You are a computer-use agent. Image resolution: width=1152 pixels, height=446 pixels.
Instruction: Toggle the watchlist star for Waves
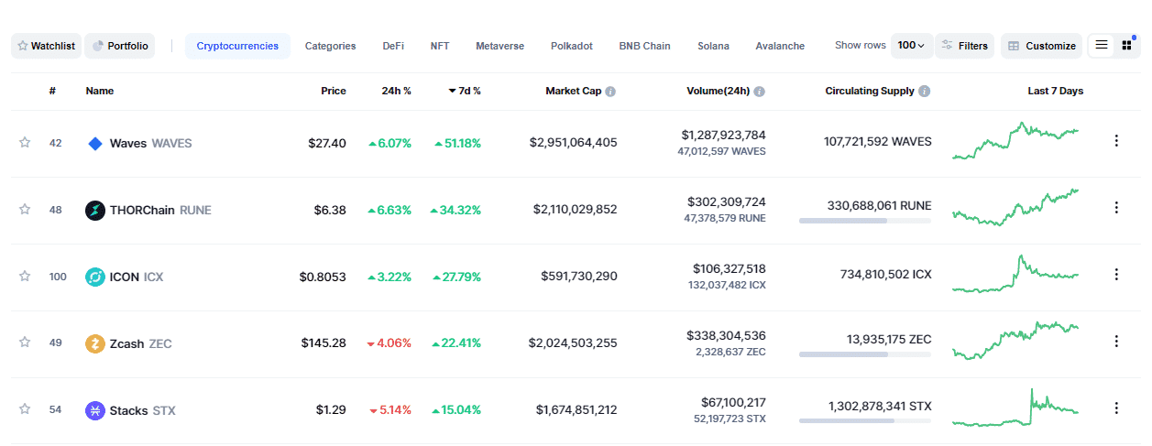(25, 142)
